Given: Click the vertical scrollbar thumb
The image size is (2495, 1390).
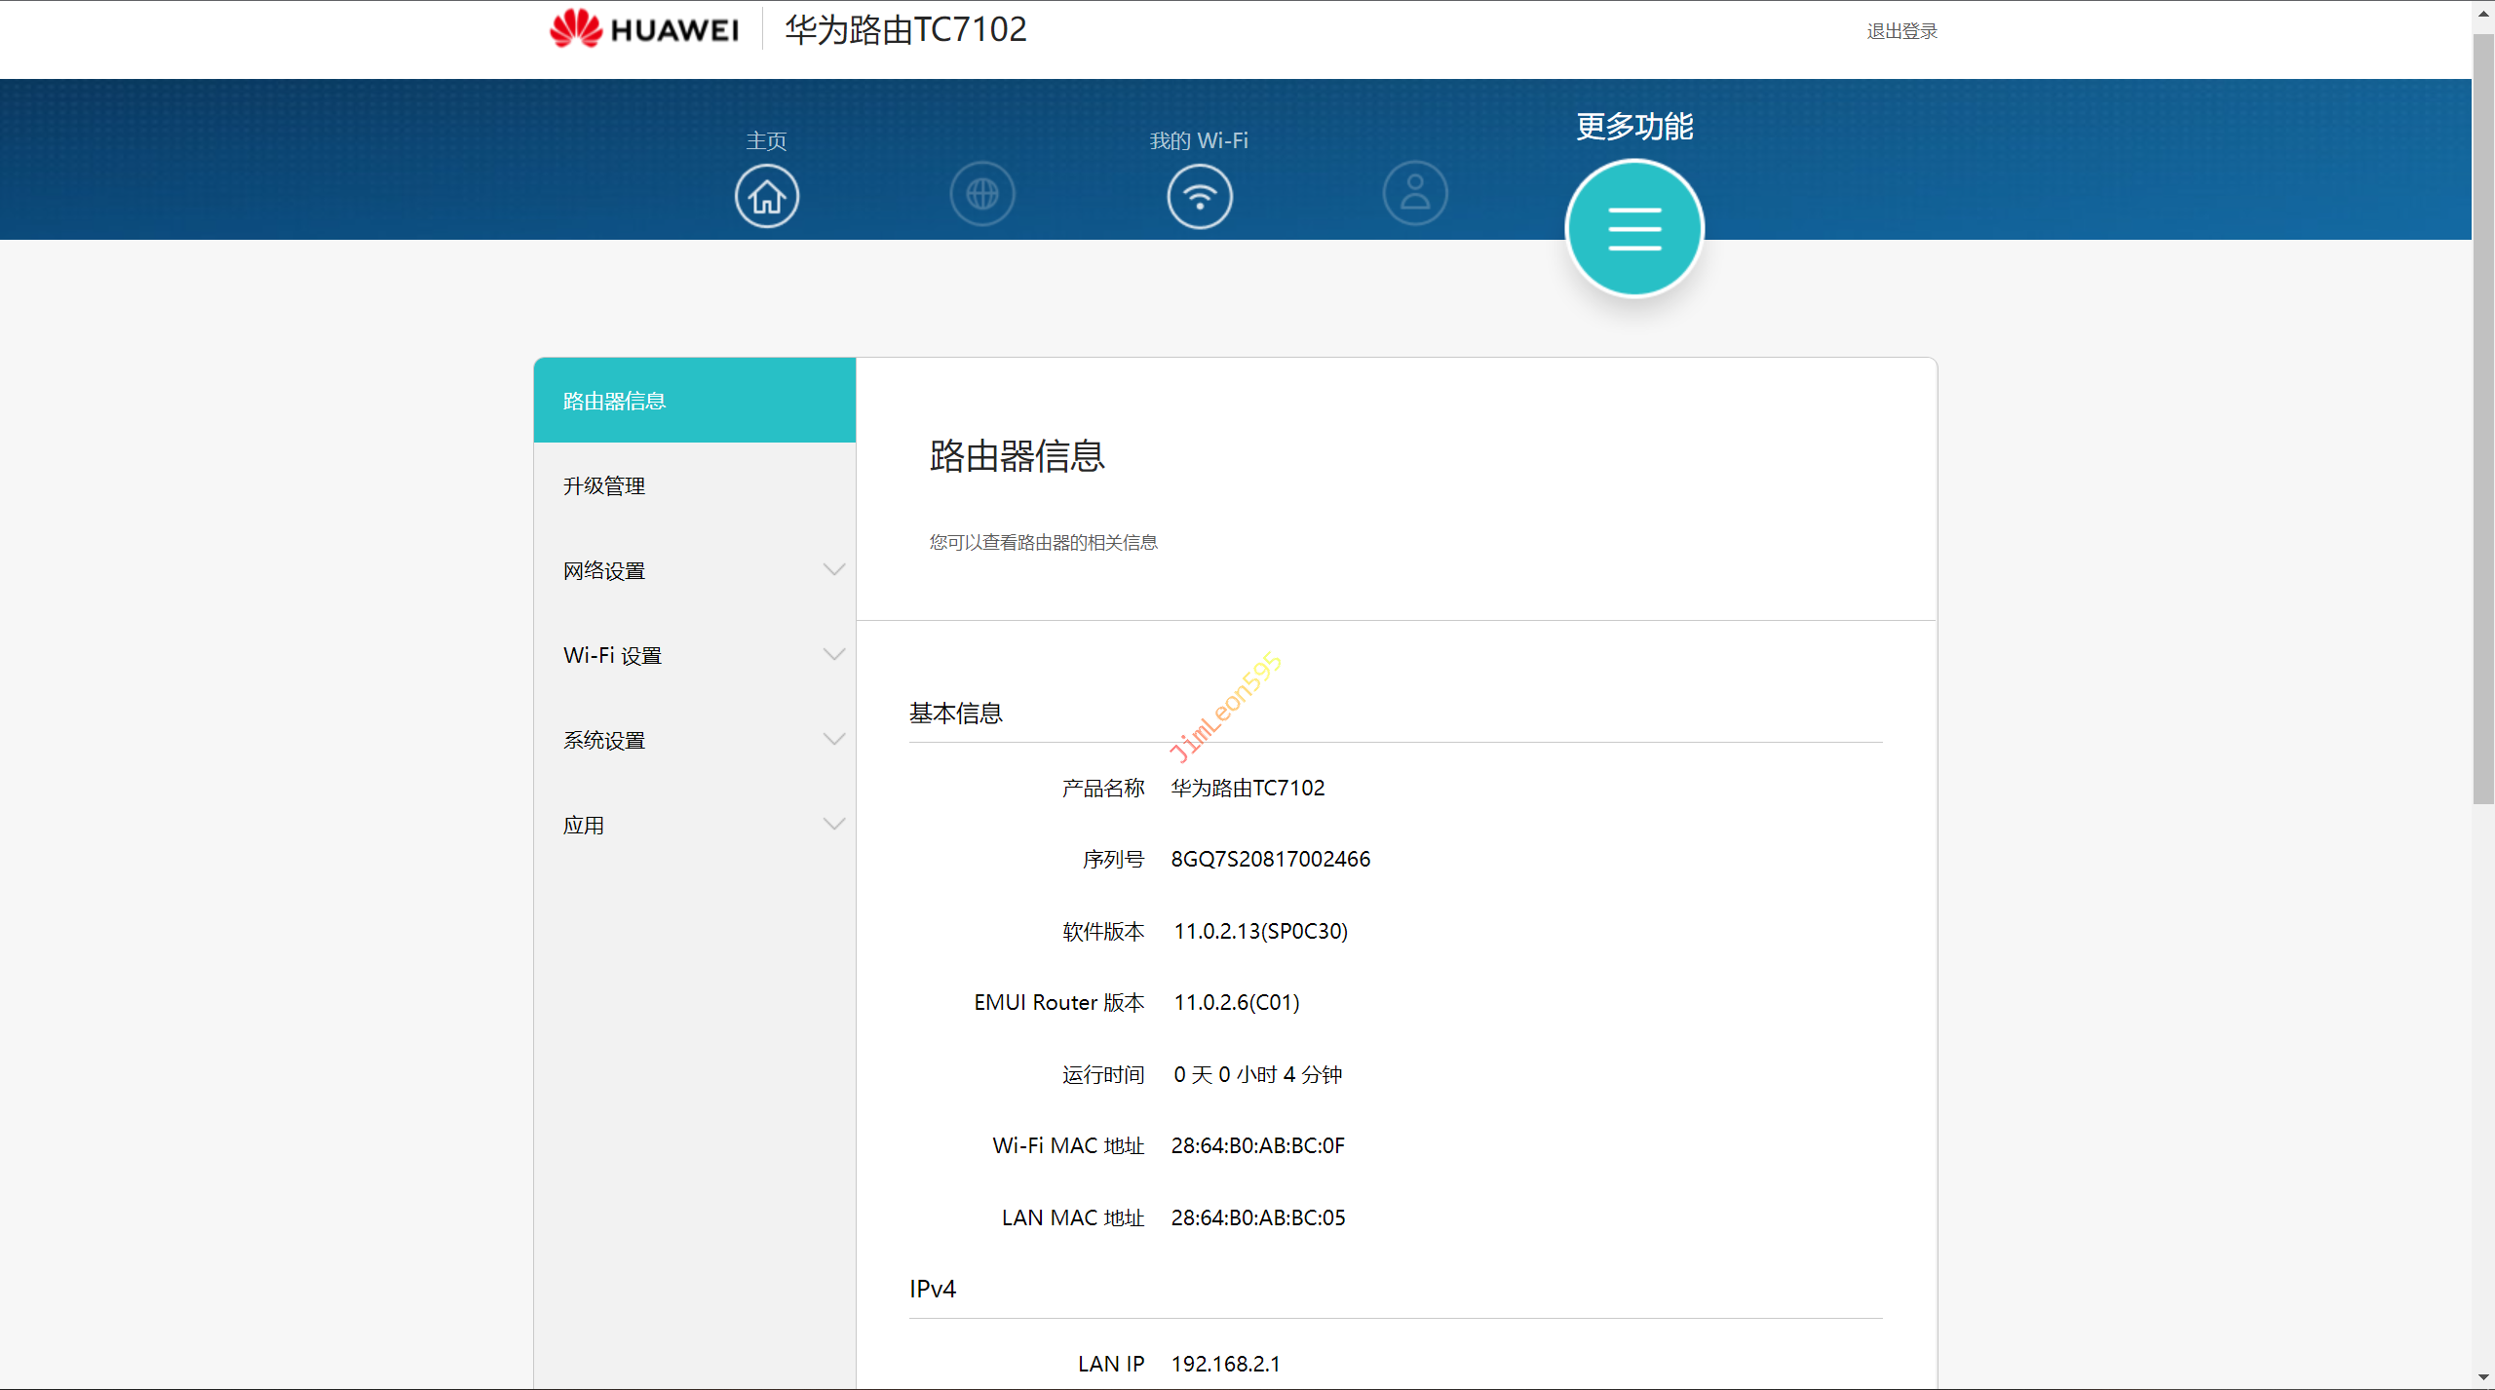Looking at the screenshot, I should [x=2482, y=419].
